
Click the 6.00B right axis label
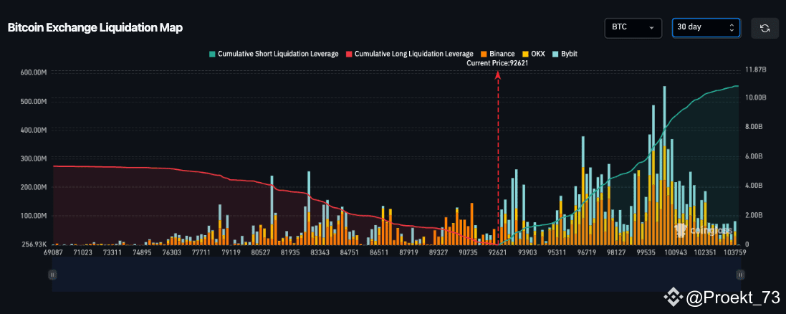[754, 156]
